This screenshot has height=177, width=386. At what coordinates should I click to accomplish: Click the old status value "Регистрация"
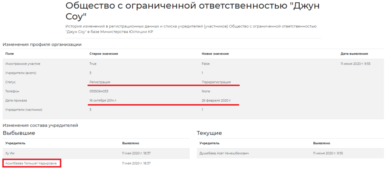click(x=100, y=82)
